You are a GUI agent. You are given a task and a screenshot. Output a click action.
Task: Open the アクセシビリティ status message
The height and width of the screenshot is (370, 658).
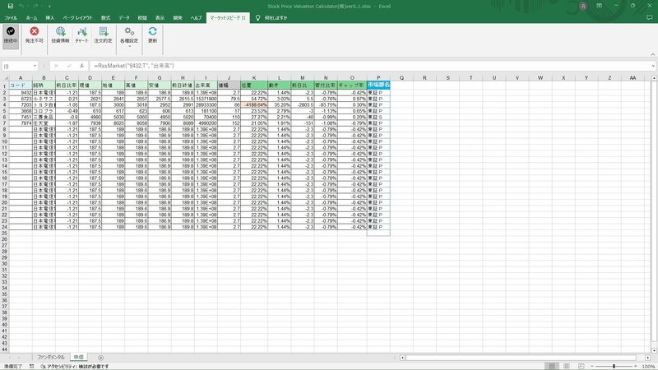(75, 366)
